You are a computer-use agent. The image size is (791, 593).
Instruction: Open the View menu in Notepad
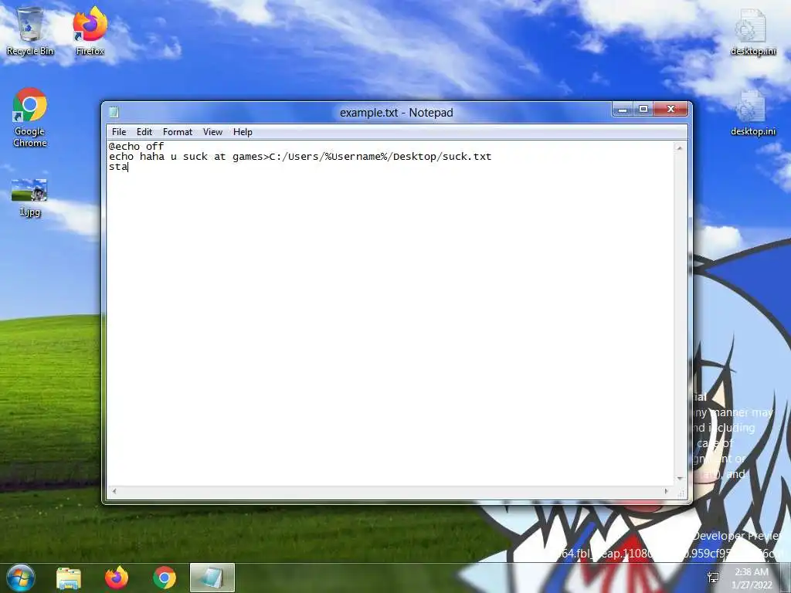pyautogui.click(x=212, y=132)
